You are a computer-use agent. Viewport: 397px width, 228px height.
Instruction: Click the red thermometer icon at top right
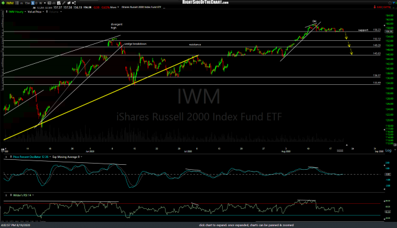pos(375,7)
